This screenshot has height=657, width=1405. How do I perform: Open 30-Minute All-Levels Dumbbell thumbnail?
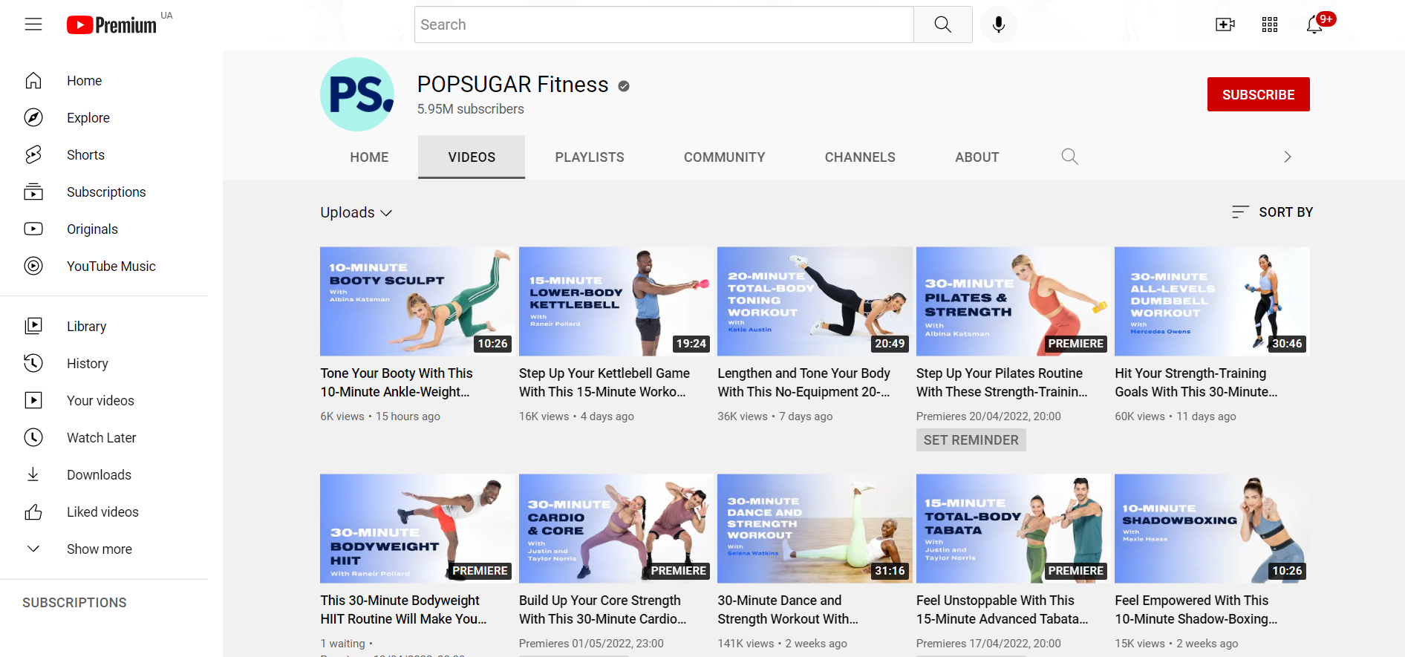pyautogui.click(x=1212, y=301)
